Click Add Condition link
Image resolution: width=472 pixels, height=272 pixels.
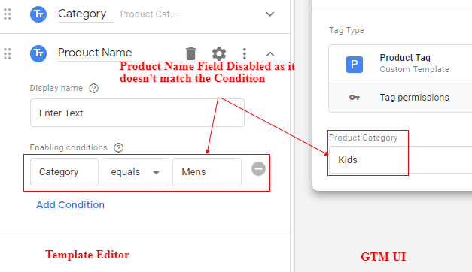coord(71,204)
